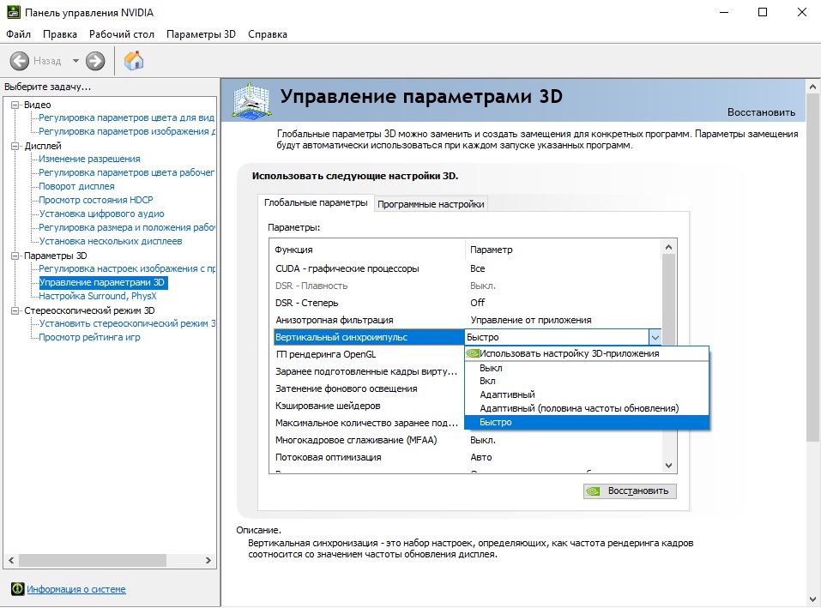The width and height of the screenshot is (821, 608).
Task: Select Потоковая оптимизация row
Action: pyautogui.click(x=466, y=457)
